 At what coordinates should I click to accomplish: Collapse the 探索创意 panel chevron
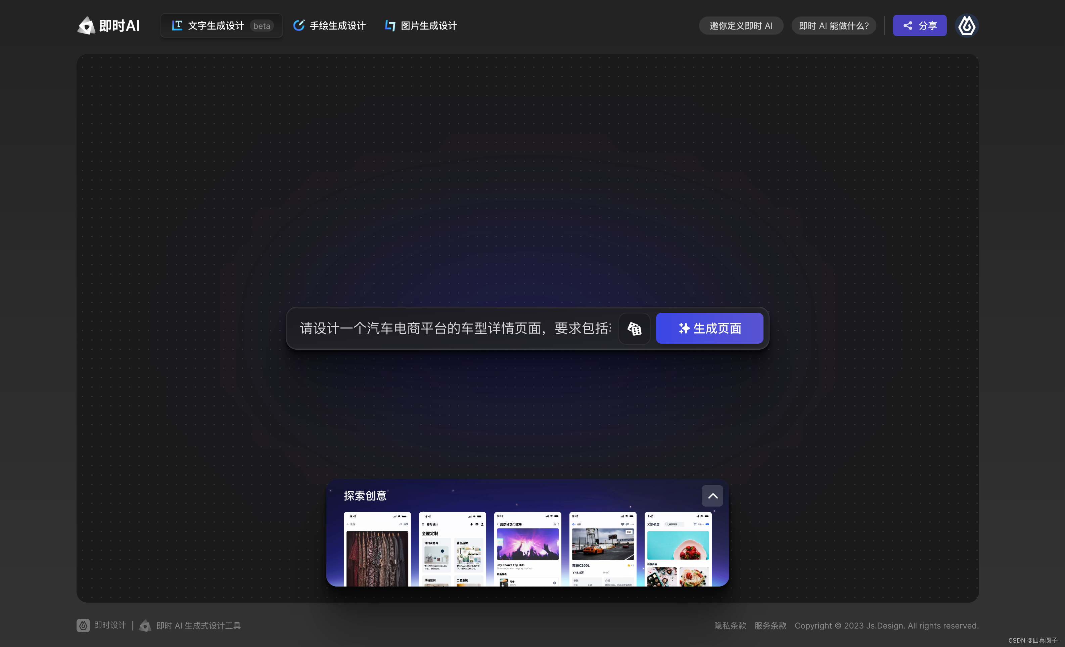[712, 495]
